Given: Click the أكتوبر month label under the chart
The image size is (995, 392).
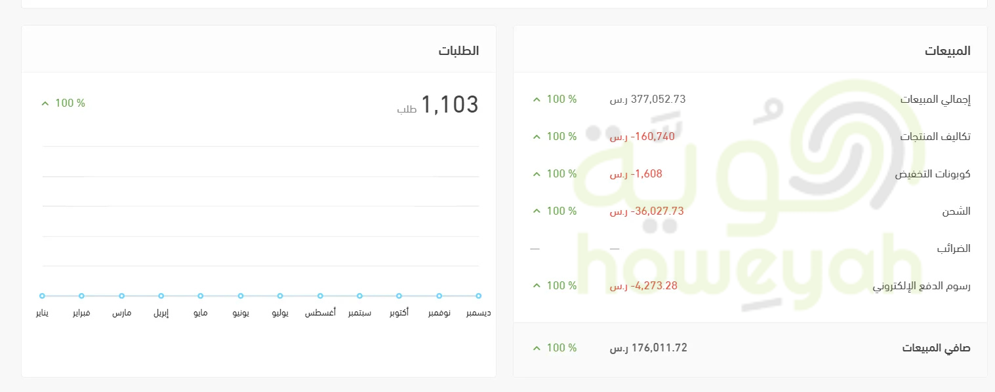Looking at the screenshot, I should click(x=399, y=313).
